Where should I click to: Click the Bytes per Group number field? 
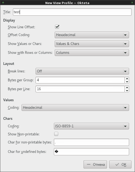coord(80,80)
